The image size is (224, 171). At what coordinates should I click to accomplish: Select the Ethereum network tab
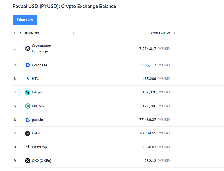point(24,20)
